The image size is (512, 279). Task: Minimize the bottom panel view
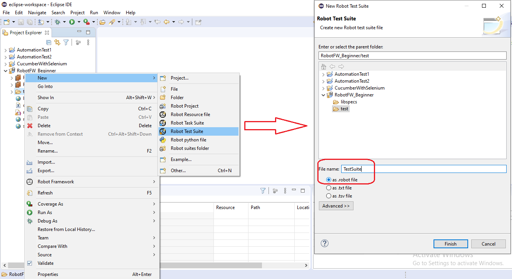(294, 190)
